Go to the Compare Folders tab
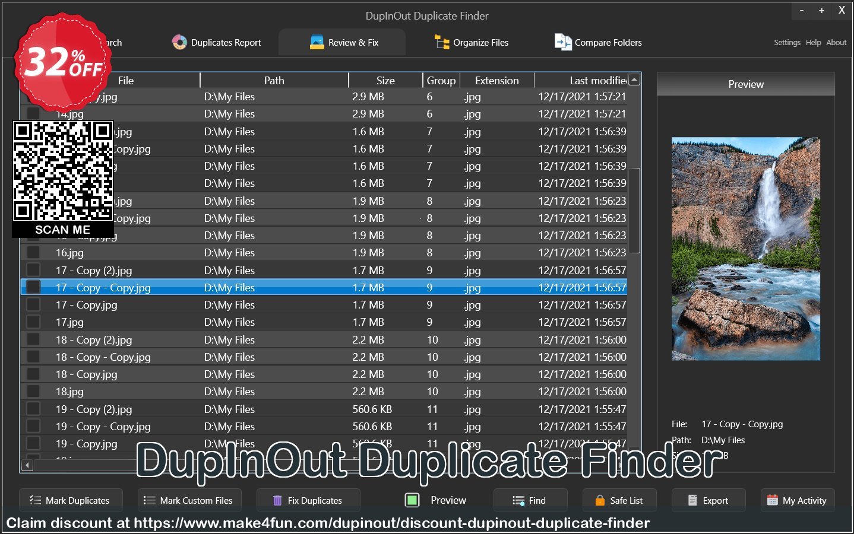 tap(597, 42)
